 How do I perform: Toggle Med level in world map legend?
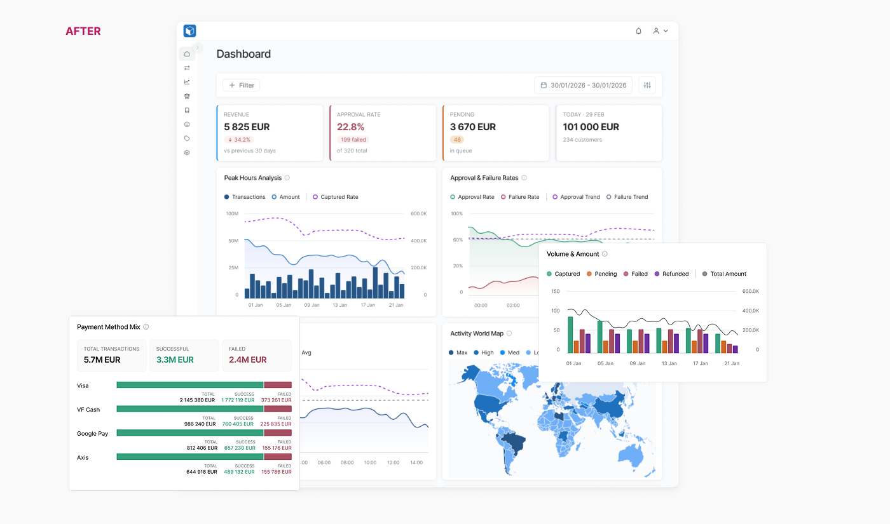tap(510, 353)
